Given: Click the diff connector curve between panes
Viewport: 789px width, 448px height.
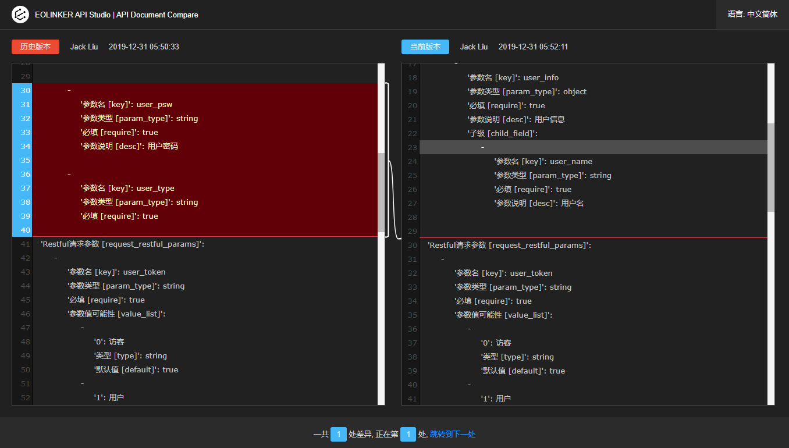Looking at the screenshot, I should [393, 198].
